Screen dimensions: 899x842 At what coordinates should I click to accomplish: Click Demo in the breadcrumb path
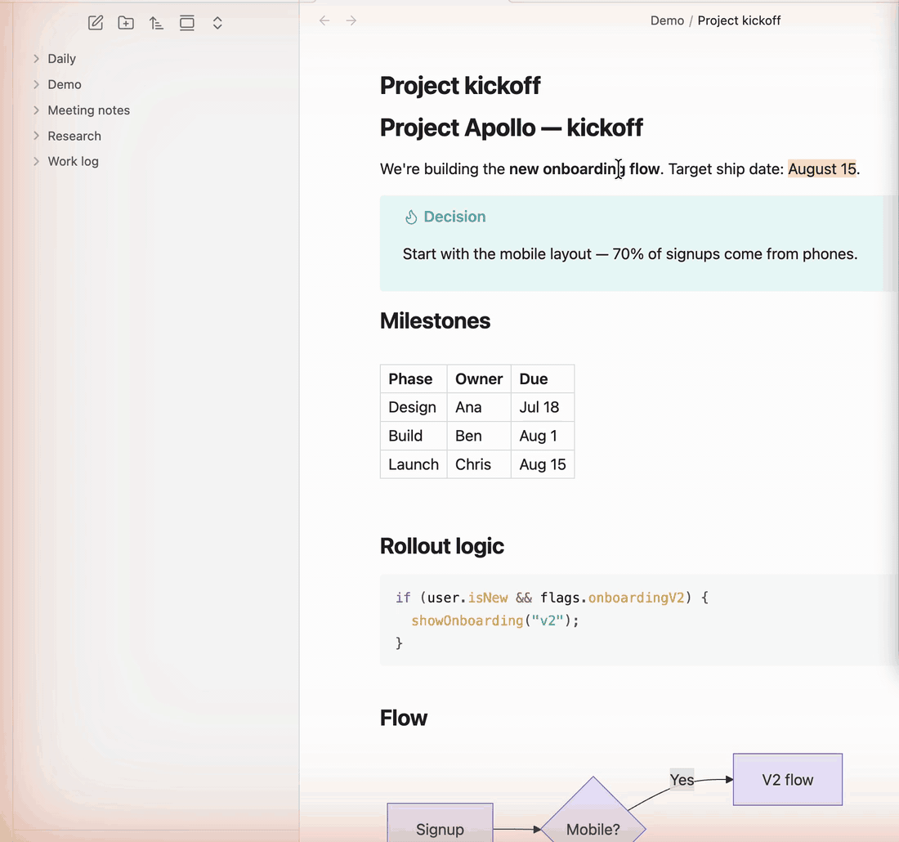[667, 20]
